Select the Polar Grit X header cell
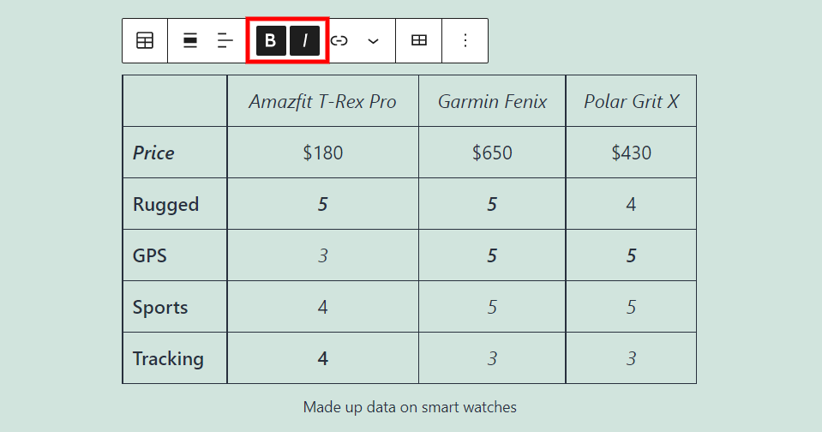 click(631, 101)
